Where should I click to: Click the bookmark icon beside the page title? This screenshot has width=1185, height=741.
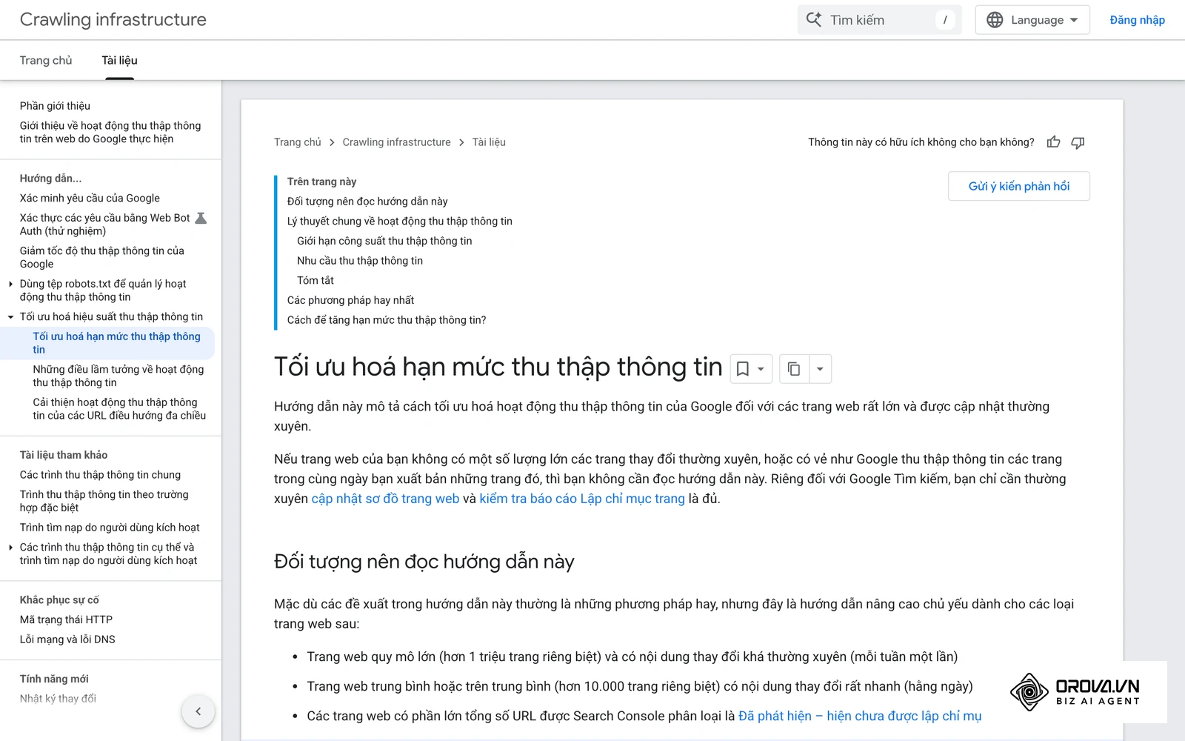pos(743,369)
